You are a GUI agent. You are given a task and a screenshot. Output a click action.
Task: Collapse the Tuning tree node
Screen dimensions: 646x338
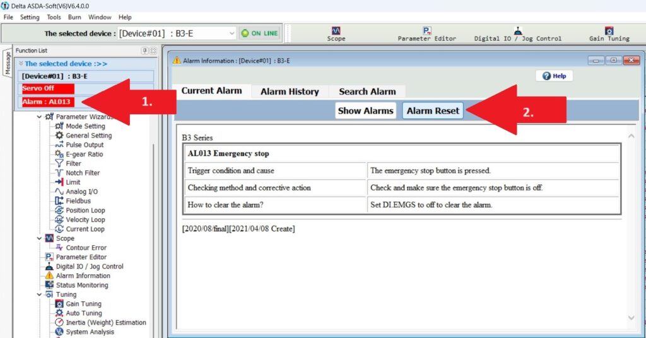pyautogui.click(x=40, y=294)
